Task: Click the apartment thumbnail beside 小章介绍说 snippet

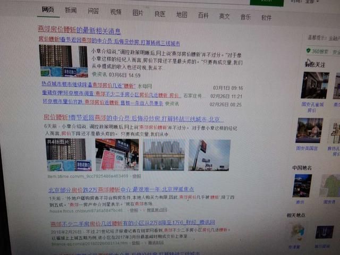Action: (63, 61)
